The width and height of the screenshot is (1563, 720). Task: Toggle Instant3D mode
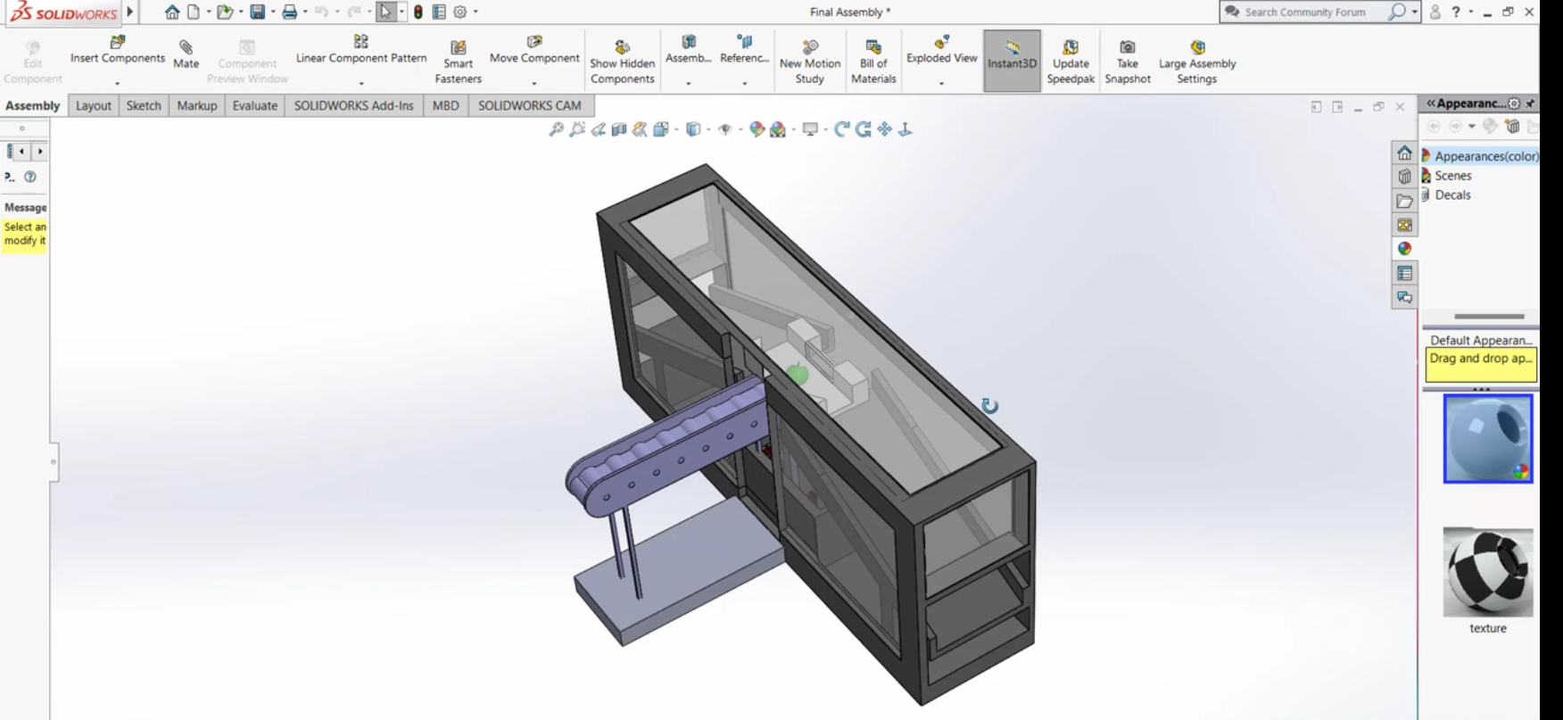[x=1013, y=61]
